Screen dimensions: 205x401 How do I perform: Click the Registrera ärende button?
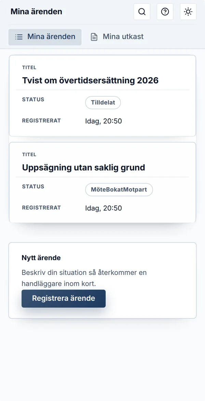[64, 298]
